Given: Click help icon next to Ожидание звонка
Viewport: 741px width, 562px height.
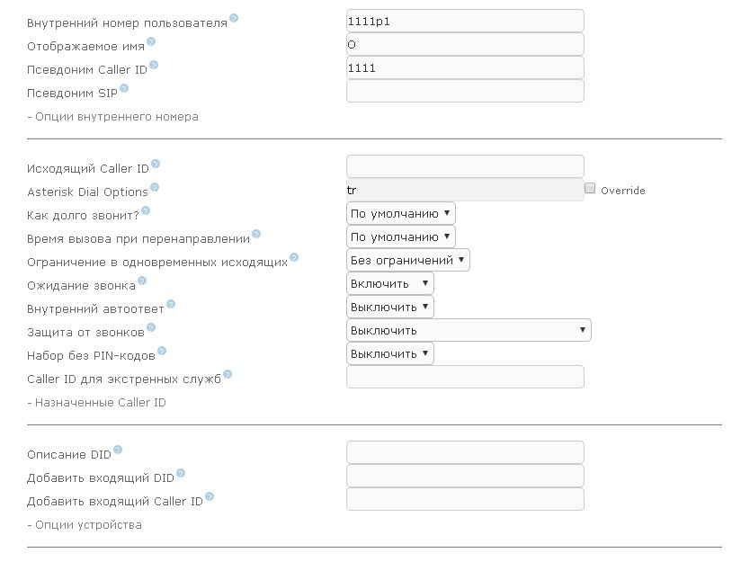Looking at the screenshot, I should coord(142,281).
